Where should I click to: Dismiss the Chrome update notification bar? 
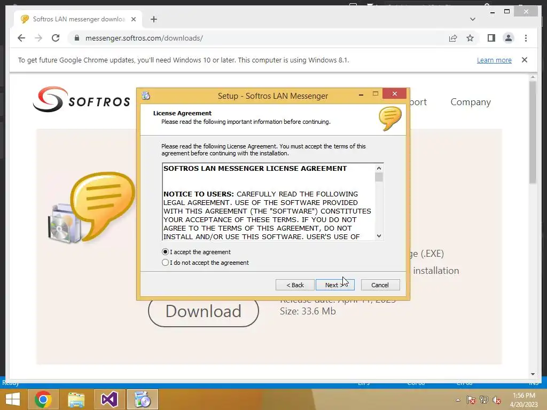525,60
